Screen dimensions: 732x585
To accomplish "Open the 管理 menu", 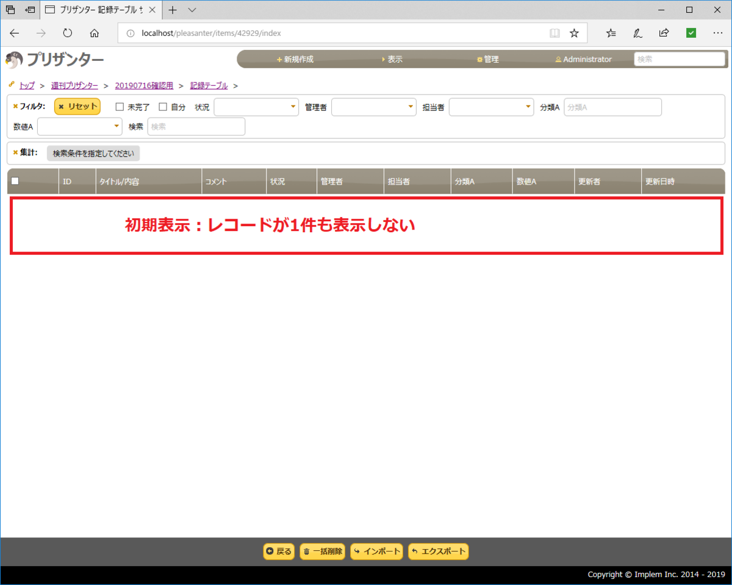I will coord(488,59).
